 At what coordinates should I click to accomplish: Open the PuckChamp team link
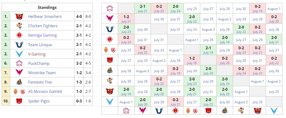click(x=39, y=64)
